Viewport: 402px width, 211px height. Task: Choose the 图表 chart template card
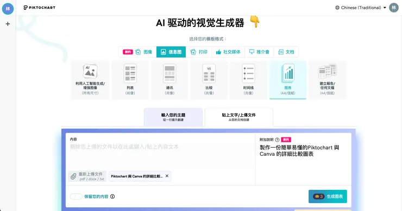click(288, 80)
